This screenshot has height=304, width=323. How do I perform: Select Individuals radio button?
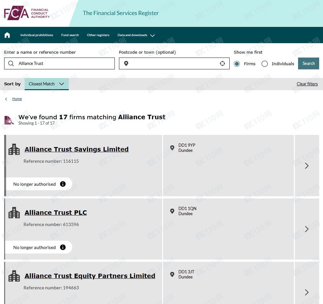point(264,64)
